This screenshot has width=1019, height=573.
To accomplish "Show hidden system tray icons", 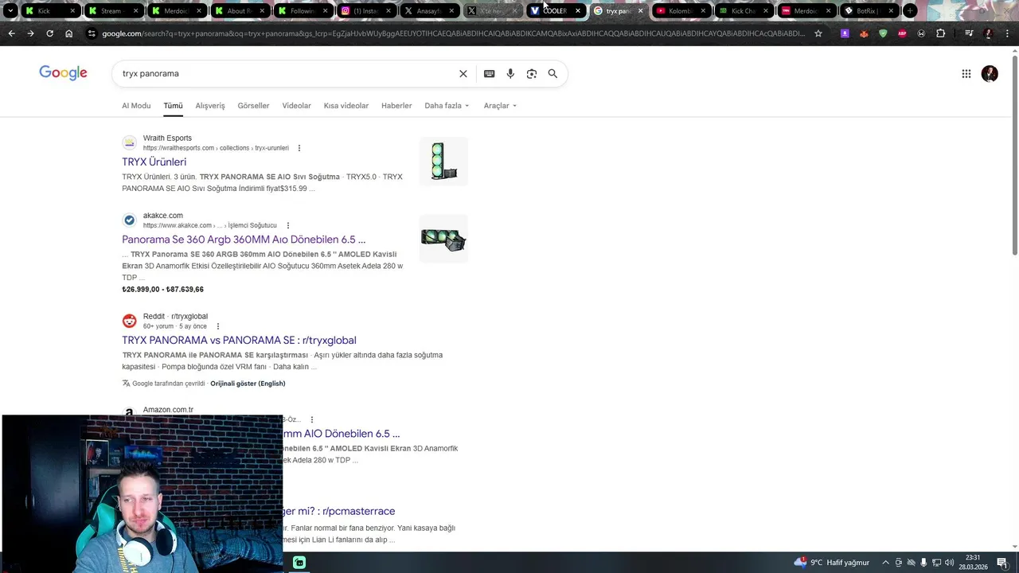I will (x=885, y=563).
